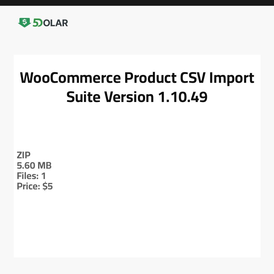Click the version number 1.10.49
274x274 pixels.
point(183,97)
